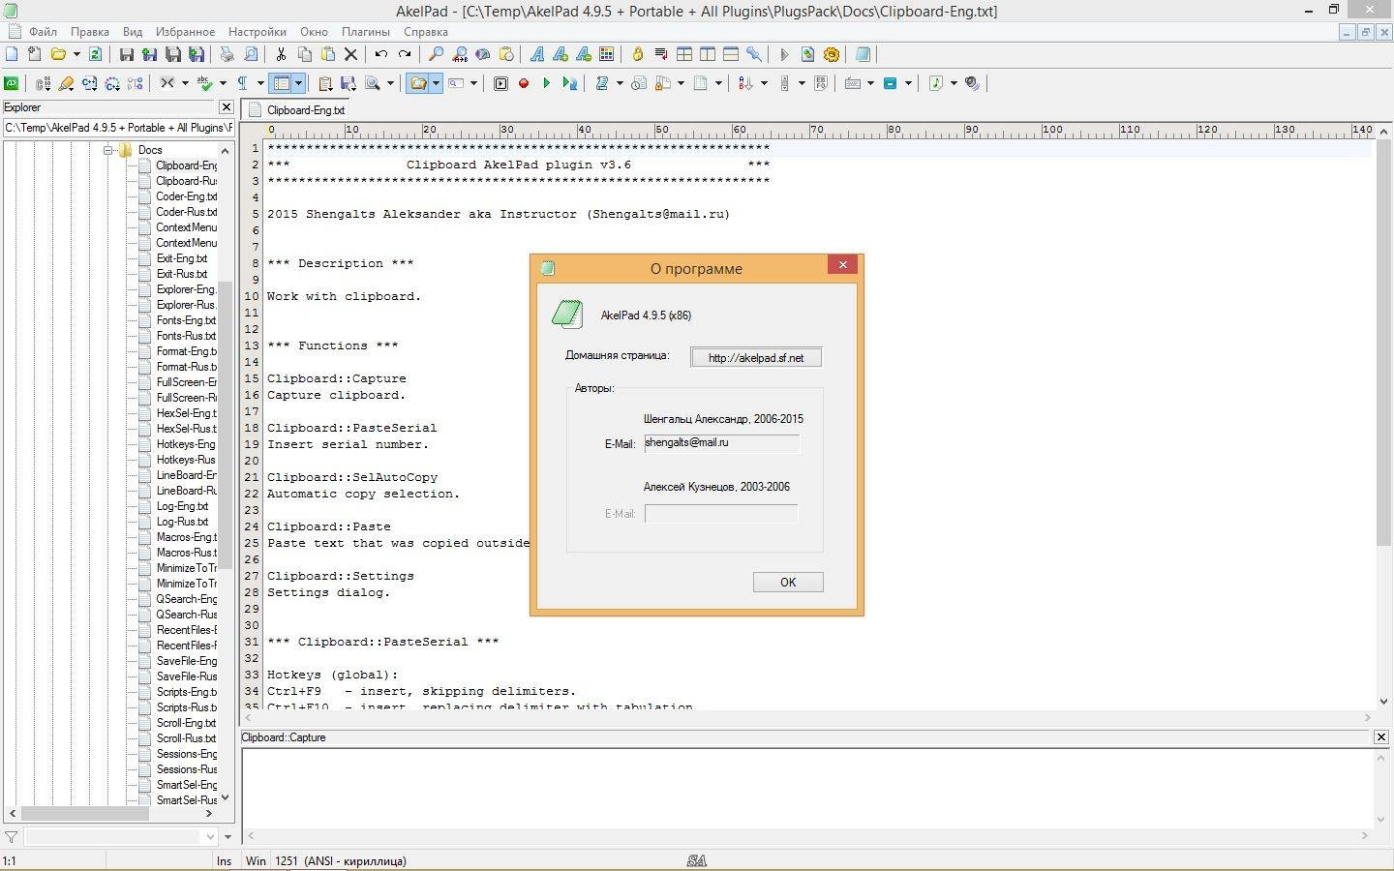Open the Справка menu
This screenshot has height=871, width=1394.
pos(425,32)
